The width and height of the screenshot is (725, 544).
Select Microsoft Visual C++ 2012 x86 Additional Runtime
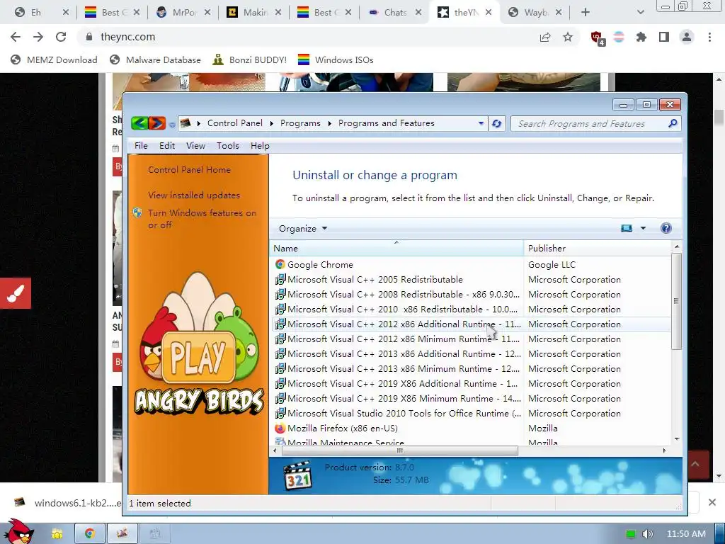(x=469, y=324)
